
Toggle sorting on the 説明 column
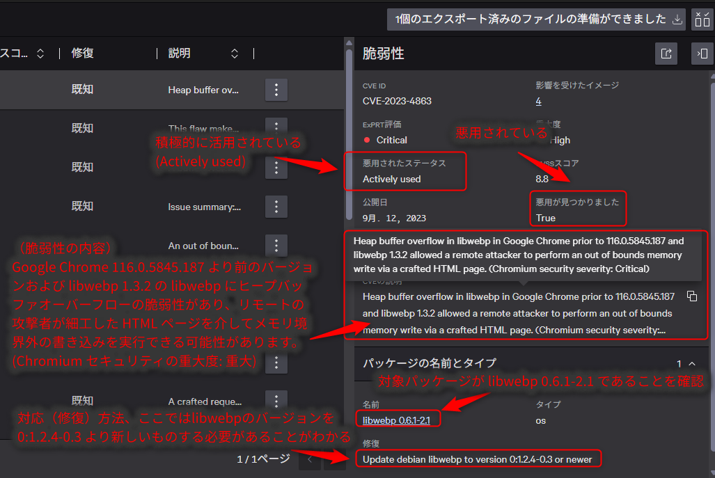pos(234,53)
